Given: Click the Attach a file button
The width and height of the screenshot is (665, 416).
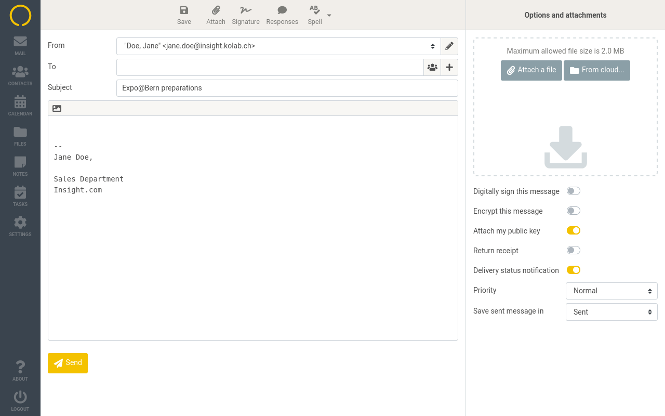Looking at the screenshot, I should click(531, 70).
